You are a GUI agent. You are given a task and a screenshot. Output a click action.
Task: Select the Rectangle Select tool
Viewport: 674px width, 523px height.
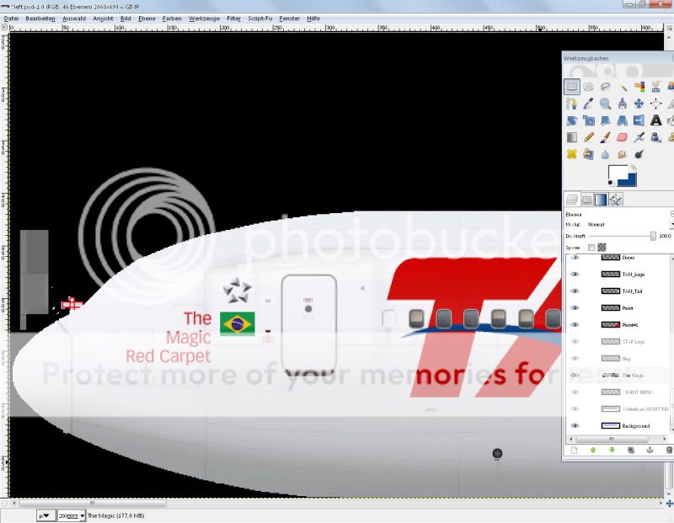(x=572, y=87)
